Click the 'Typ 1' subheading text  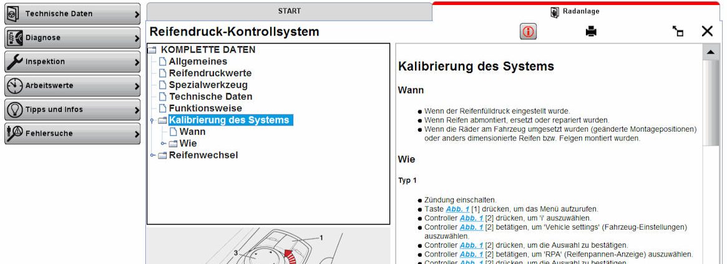[x=407, y=180]
